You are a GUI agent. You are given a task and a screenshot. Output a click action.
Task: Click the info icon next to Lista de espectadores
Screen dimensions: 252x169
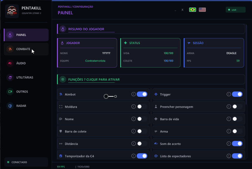[x=229, y=156]
